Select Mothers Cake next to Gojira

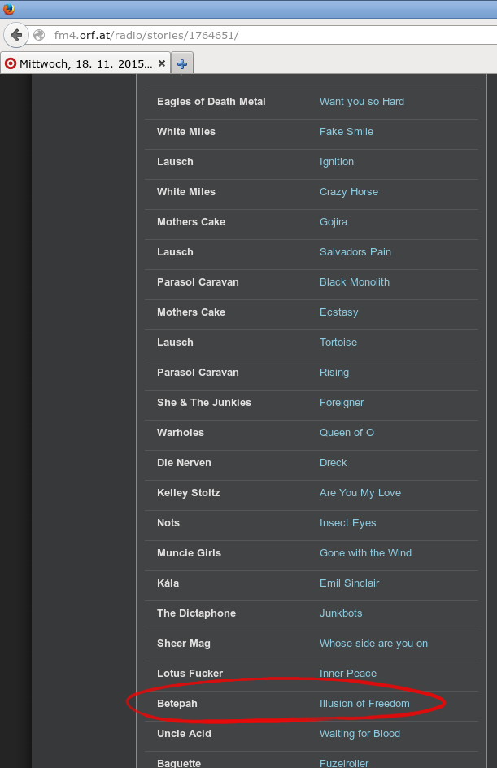coord(191,222)
